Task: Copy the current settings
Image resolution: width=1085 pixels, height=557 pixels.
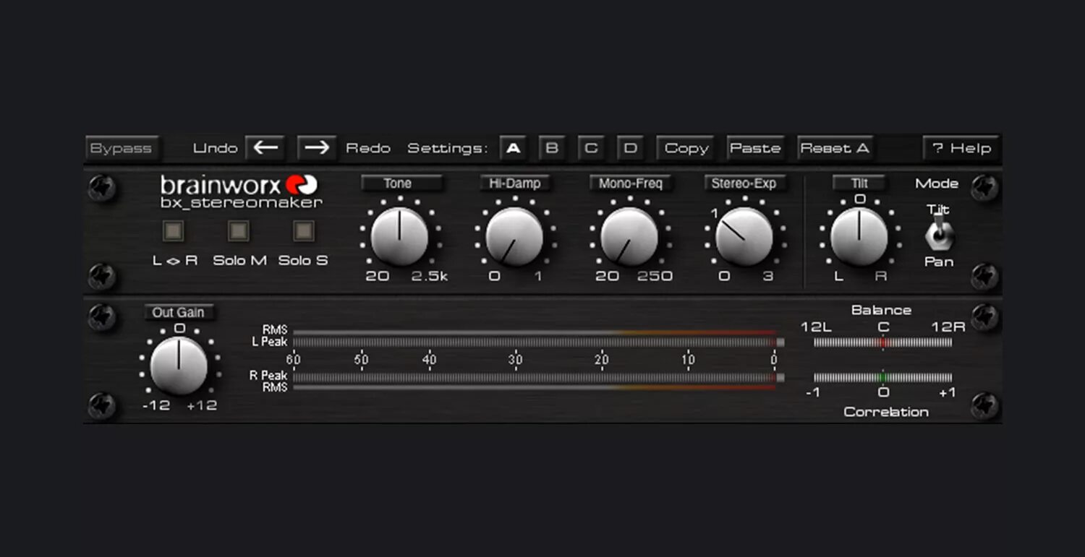Action: (x=686, y=148)
